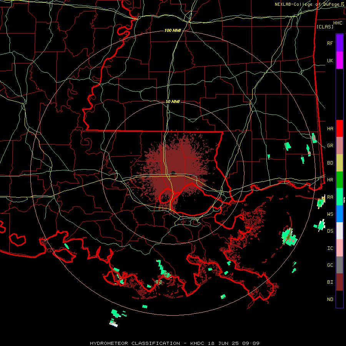Image resolution: width=346 pixels, height=346 pixels.
Task: Click the UK legend label
Action: 330,60
